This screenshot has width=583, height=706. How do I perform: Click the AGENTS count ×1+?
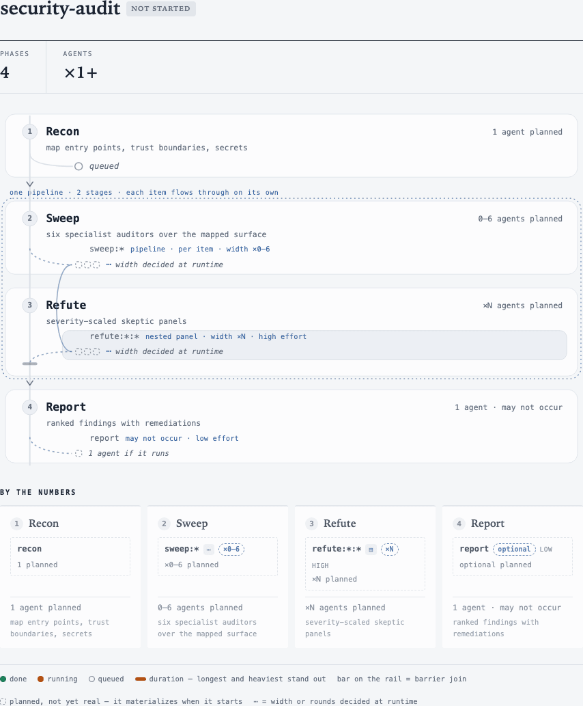point(81,72)
